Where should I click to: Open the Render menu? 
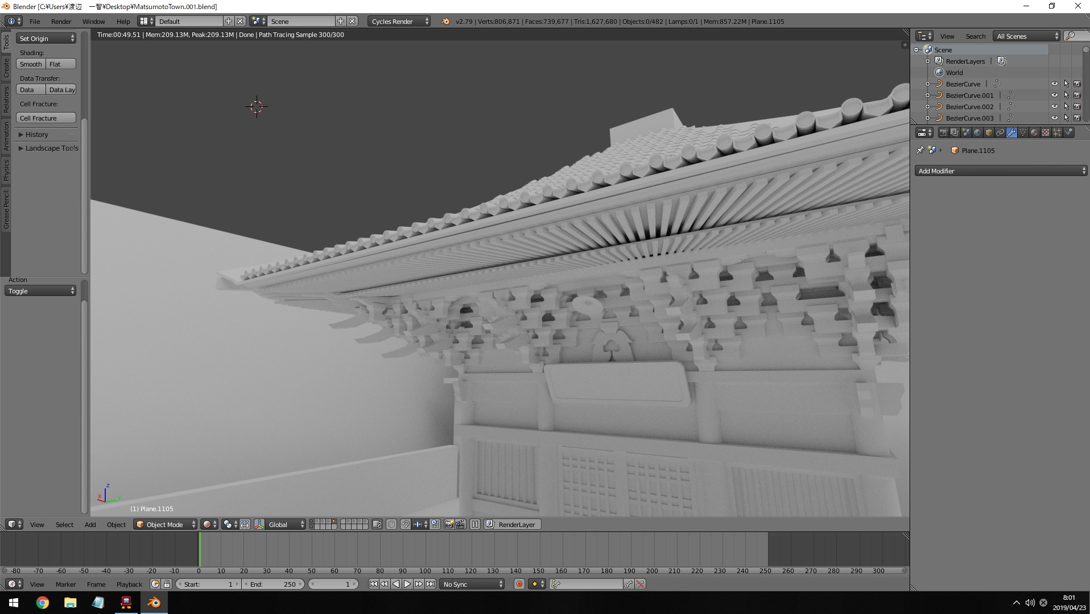pos(61,22)
